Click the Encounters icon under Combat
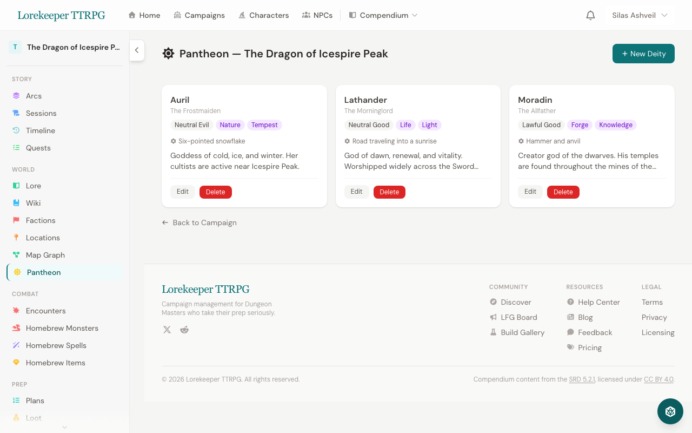 point(16,311)
